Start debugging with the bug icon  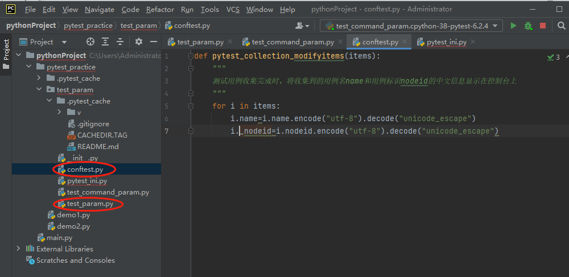(528, 26)
